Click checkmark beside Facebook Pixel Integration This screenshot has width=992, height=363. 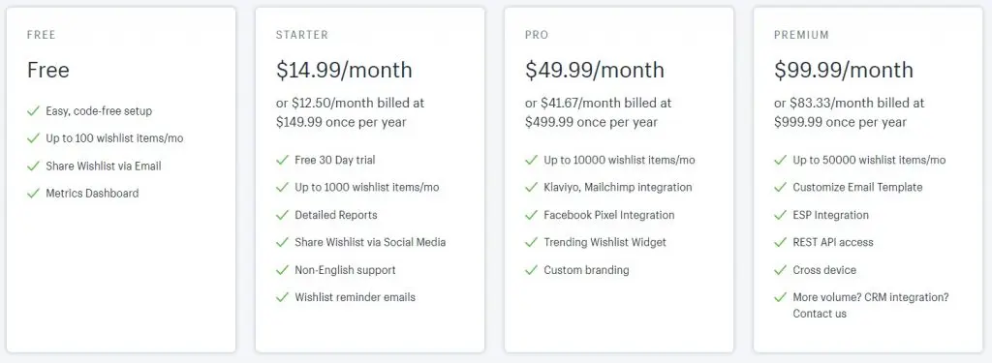point(532,215)
